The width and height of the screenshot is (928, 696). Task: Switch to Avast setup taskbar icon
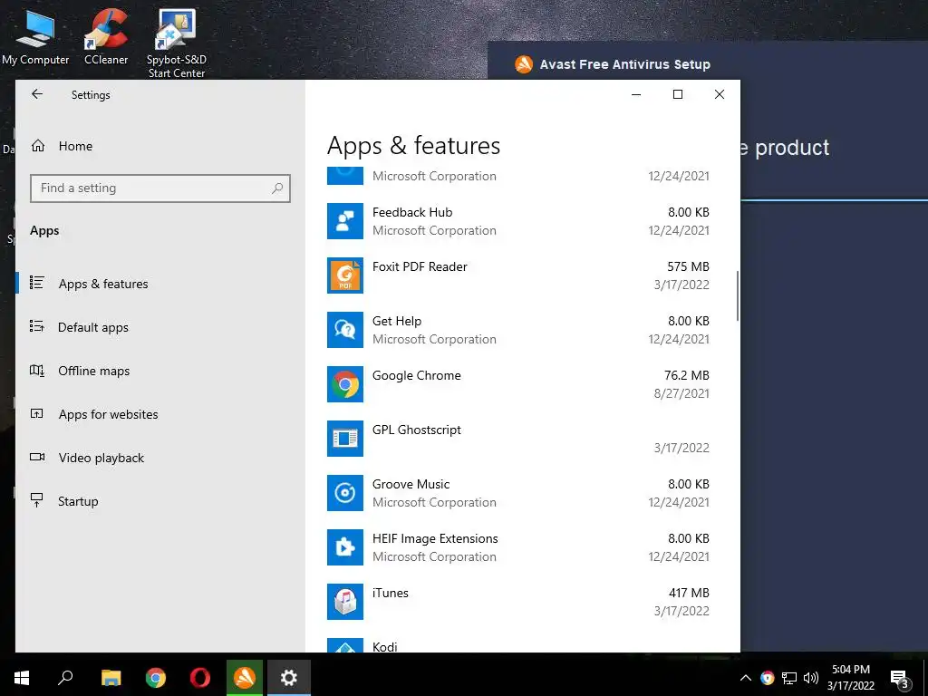tap(245, 678)
